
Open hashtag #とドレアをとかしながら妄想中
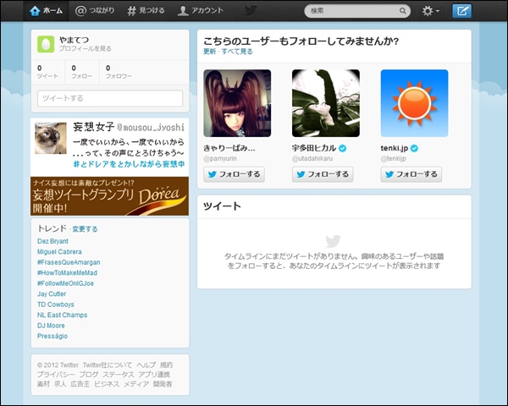click(129, 164)
